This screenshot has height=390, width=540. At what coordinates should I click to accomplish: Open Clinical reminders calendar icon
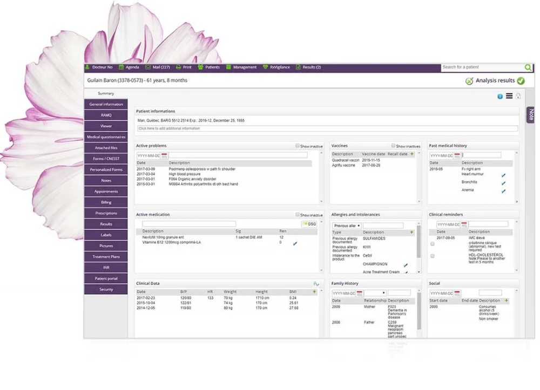click(464, 224)
